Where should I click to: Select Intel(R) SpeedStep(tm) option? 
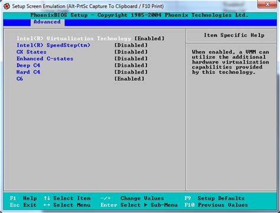[54, 45]
